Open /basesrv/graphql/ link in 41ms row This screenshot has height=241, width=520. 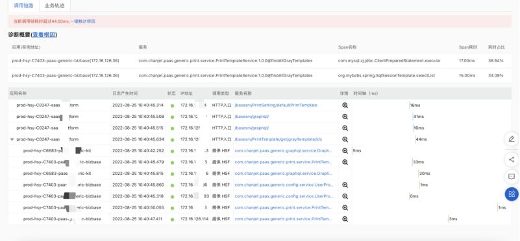pos(252,117)
